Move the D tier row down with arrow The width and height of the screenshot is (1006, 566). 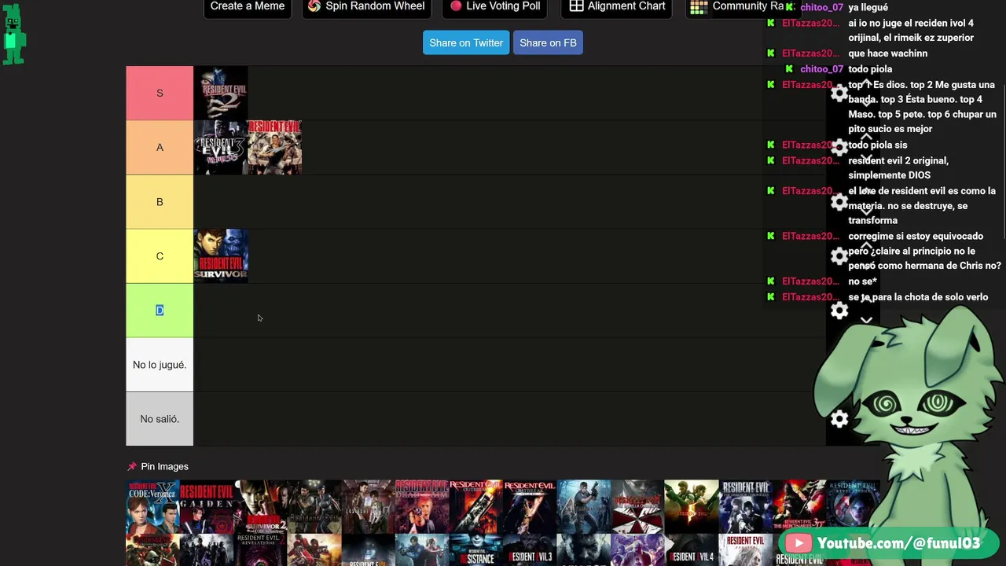click(866, 320)
